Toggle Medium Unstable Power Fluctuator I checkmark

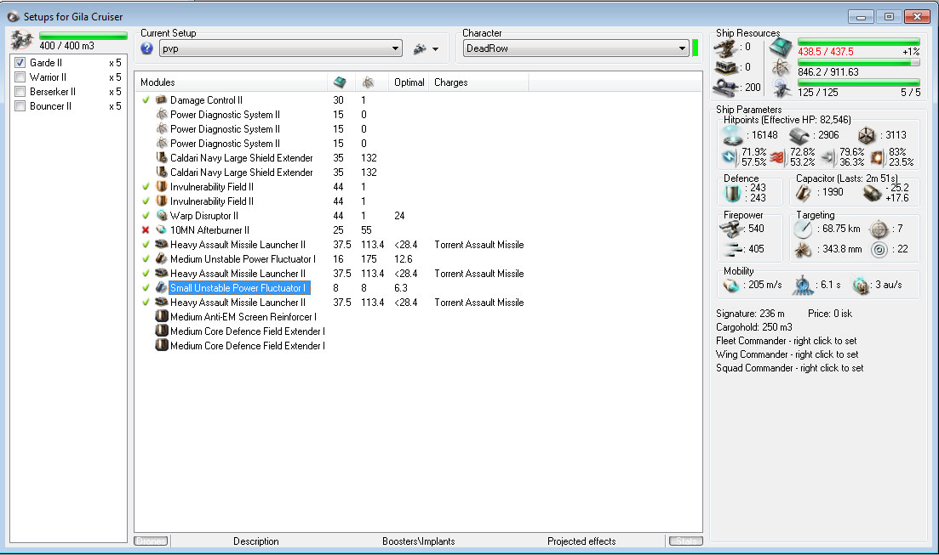[146, 258]
